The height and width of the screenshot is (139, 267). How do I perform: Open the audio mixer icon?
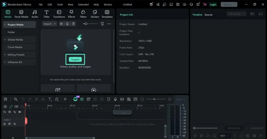122,99
